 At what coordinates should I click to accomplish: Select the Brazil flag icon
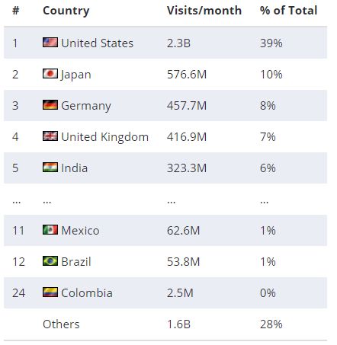click(50, 261)
